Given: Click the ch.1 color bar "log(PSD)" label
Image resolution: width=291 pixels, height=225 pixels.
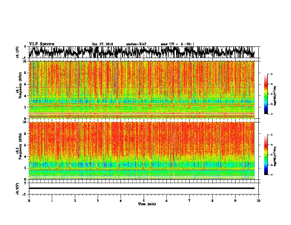Looking at the screenshot, I should (275, 96).
